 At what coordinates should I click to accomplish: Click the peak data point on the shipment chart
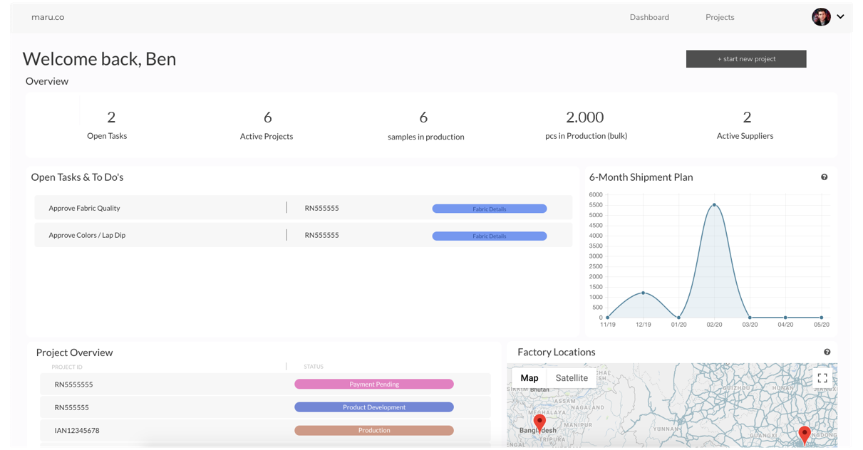coord(714,204)
